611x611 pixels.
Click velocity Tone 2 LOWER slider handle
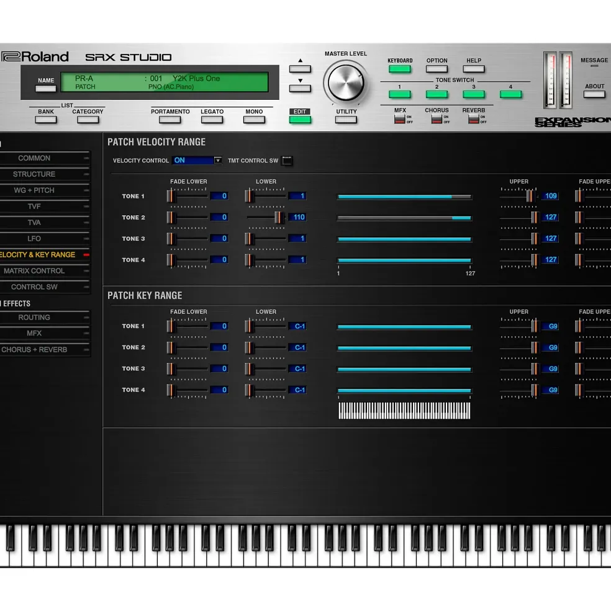pos(279,218)
